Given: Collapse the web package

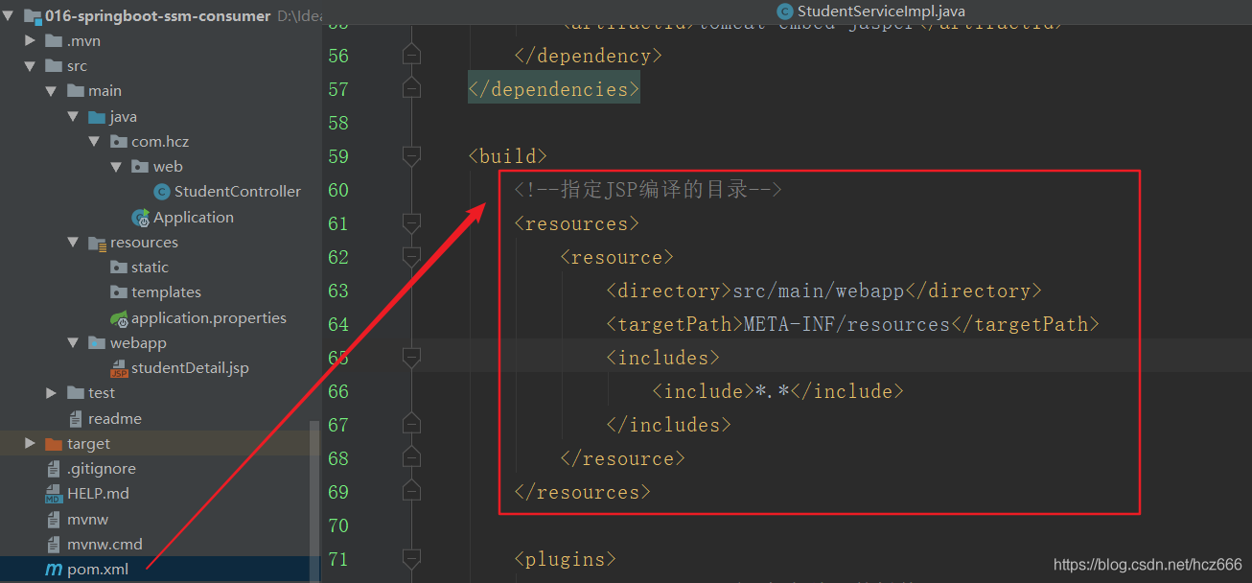Looking at the screenshot, I should [115, 167].
